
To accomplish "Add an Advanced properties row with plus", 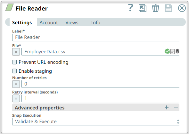I will coord(167,107).
